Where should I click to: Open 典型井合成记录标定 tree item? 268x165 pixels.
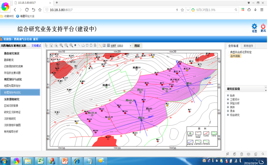pos(241,52)
